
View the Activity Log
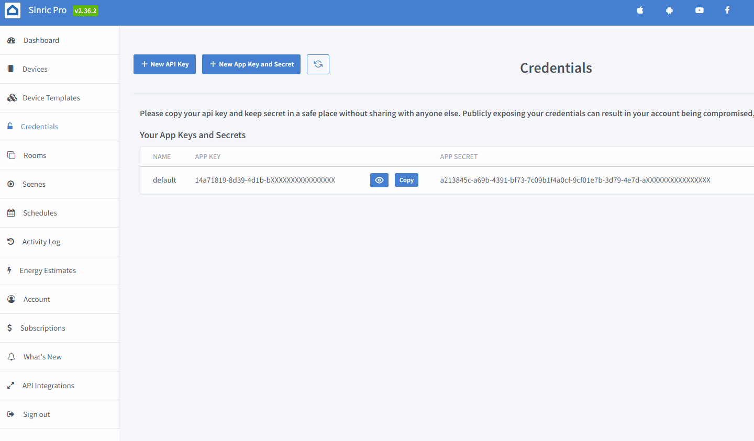[x=41, y=242]
